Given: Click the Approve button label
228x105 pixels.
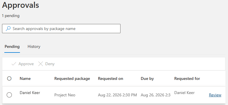Looking at the screenshot, I should point(26,64).
